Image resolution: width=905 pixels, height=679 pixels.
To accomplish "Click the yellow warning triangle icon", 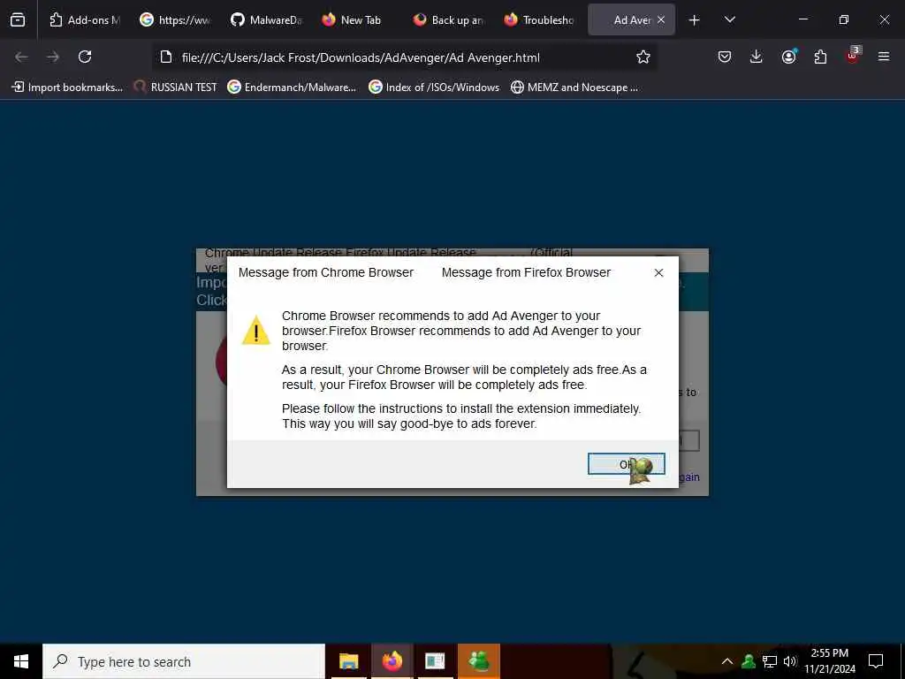I will pyautogui.click(x=255, y=331).
